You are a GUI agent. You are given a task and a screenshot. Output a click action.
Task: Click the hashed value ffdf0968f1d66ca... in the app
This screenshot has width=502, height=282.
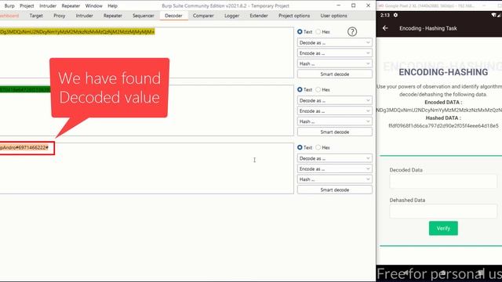[x=443, y=126]
